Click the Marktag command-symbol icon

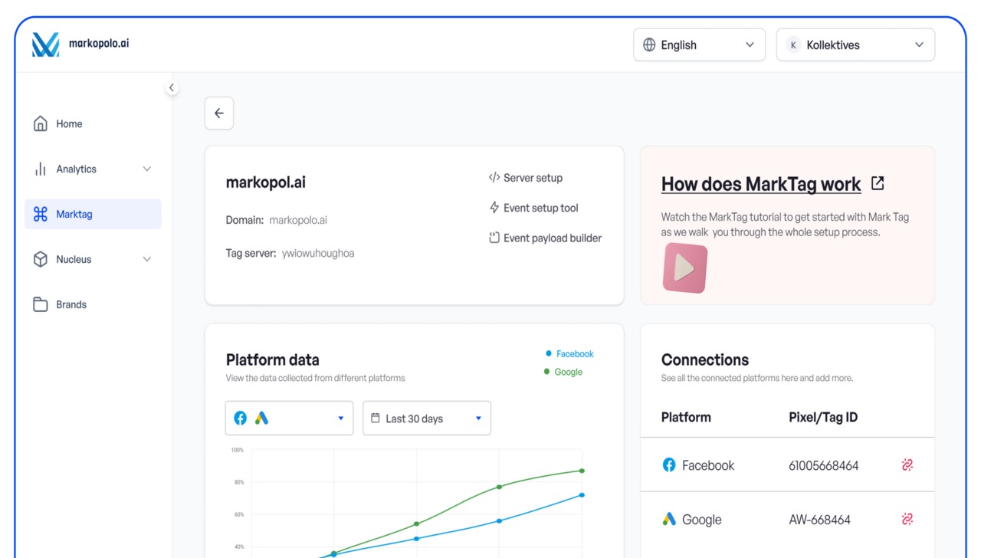41,214
